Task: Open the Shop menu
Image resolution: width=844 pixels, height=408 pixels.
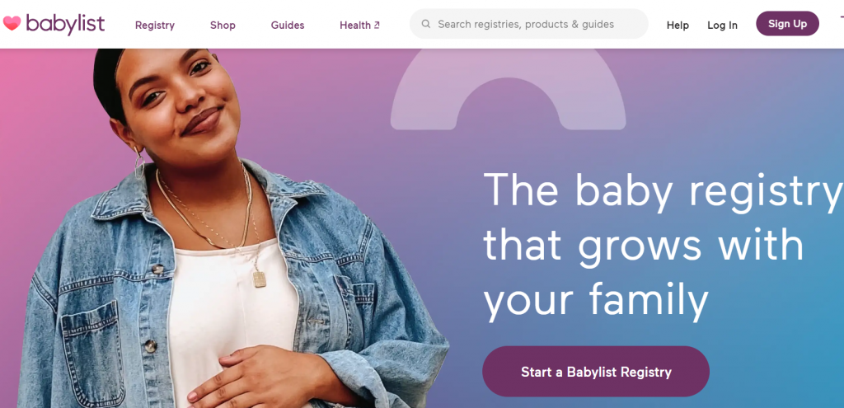Action: [223, 26]
